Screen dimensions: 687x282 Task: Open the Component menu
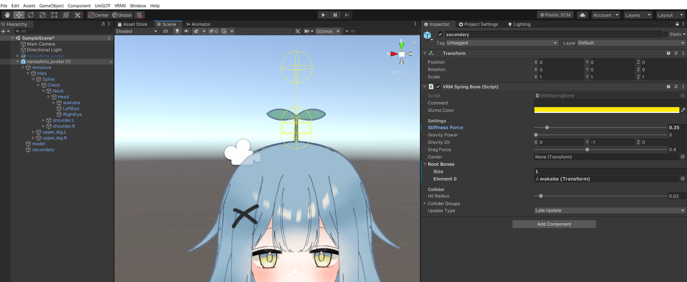79,5
